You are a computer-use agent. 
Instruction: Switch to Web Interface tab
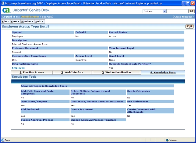[72, 72]
